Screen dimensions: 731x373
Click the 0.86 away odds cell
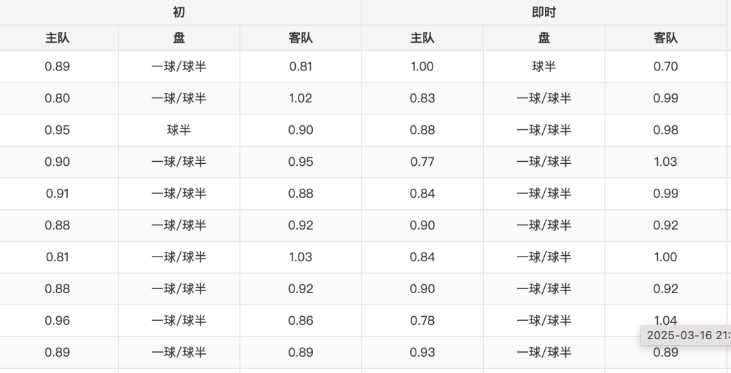pyautogui.click(x=301, y=320)
